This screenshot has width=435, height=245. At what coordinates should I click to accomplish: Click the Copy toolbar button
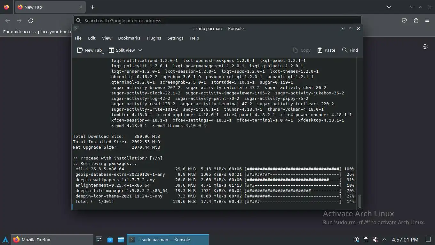[x=302, y=50]
